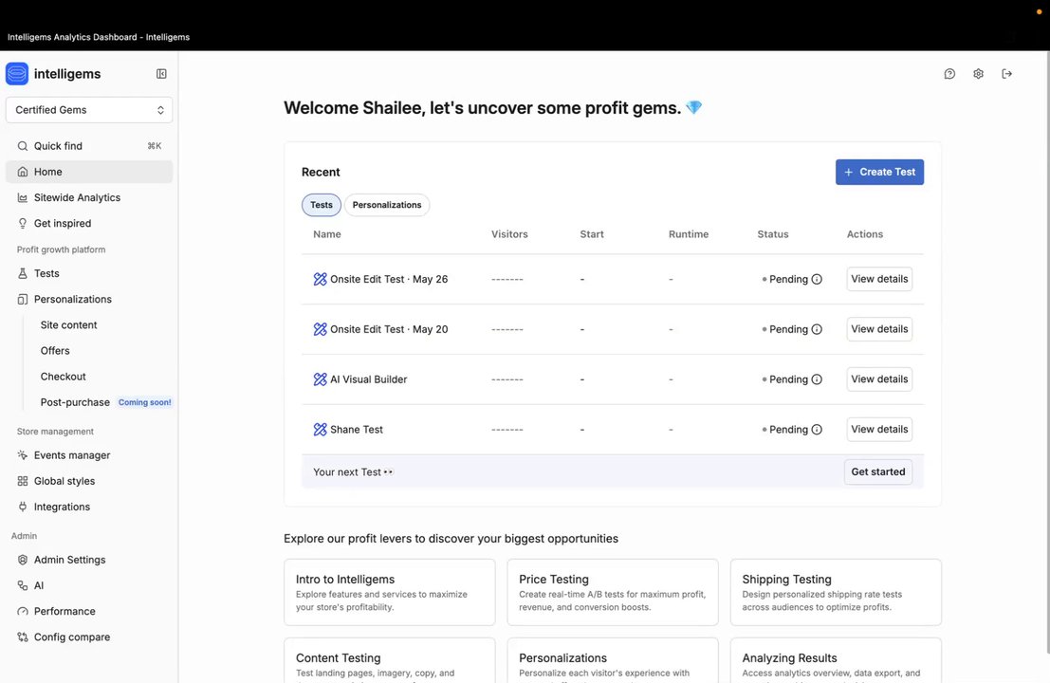1050x683 pixels.
Task: Open AI Visual Builder test row
Action: pos(612,379)
